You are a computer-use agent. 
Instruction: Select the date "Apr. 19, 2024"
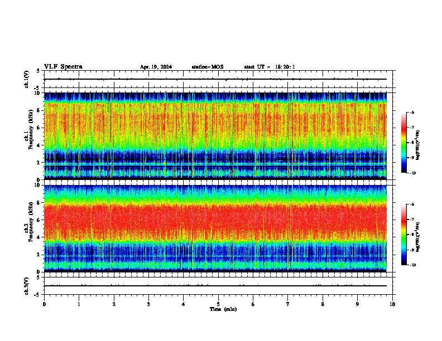coord(156,67)
